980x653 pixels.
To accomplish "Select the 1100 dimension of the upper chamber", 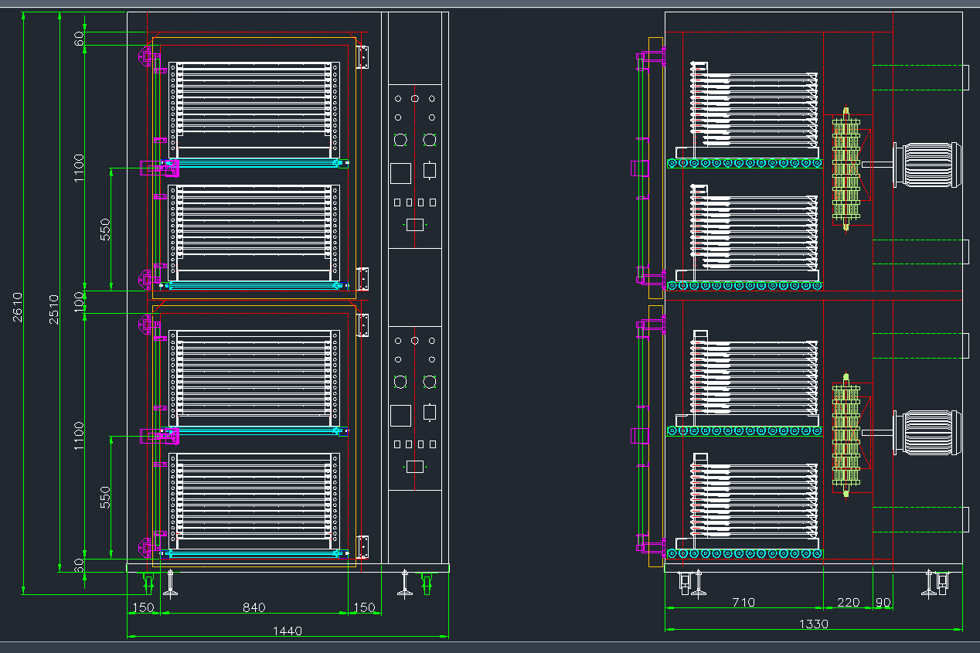I will [79, 168].
